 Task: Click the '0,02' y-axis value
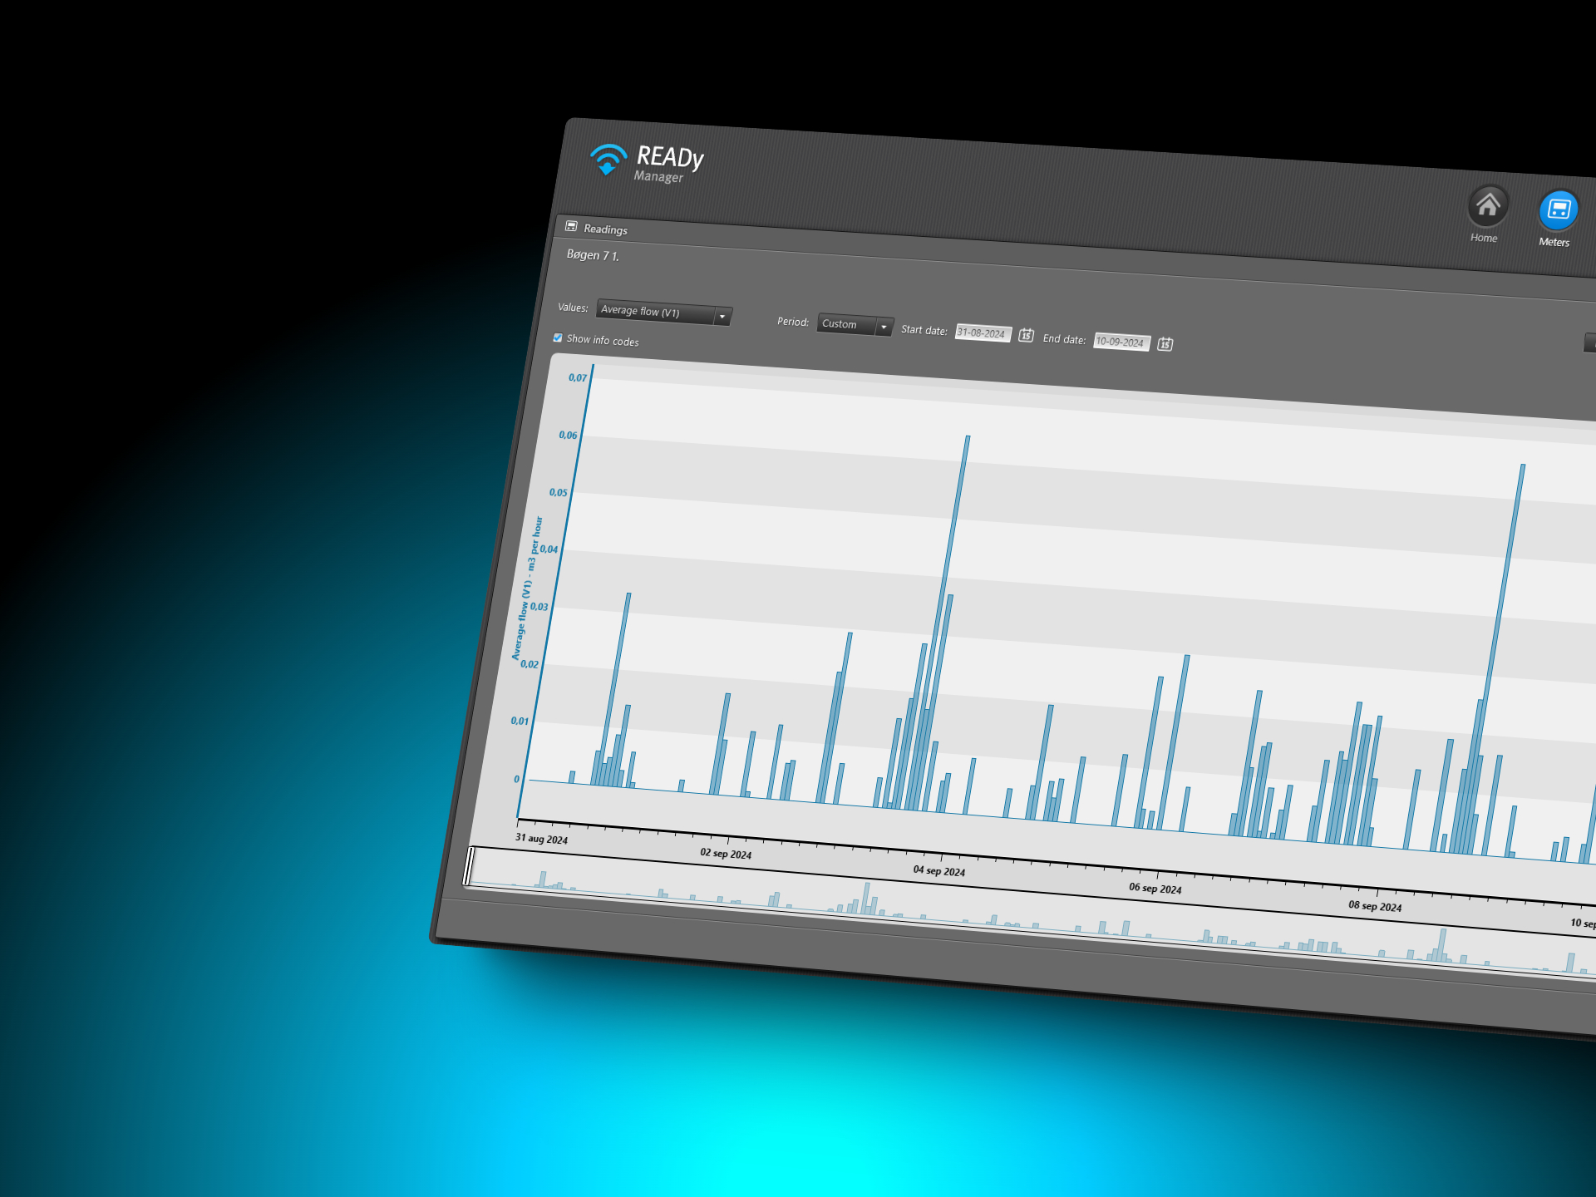click(530, 664)
